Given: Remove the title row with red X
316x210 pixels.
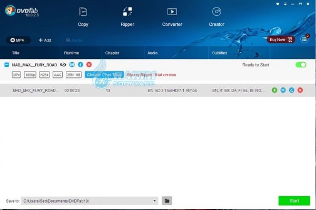Looking at the screenshot, I should point(300,90).
